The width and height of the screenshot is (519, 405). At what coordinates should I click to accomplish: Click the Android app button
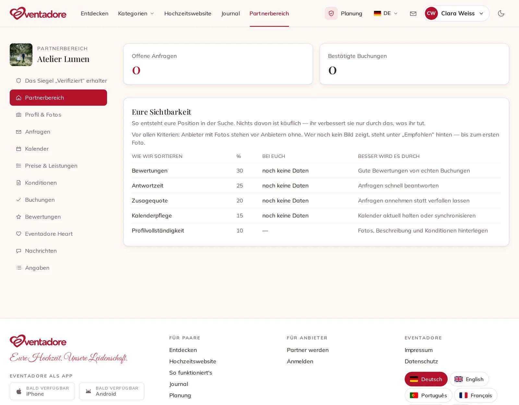[x=112, y=391]
